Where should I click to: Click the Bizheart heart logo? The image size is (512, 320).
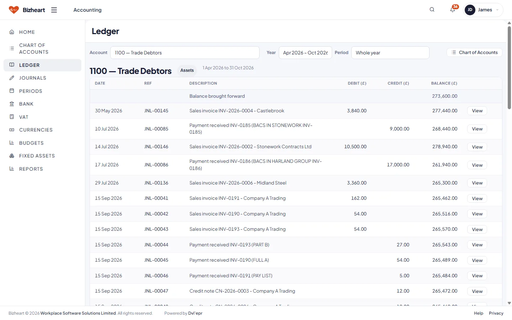(14, 10)
